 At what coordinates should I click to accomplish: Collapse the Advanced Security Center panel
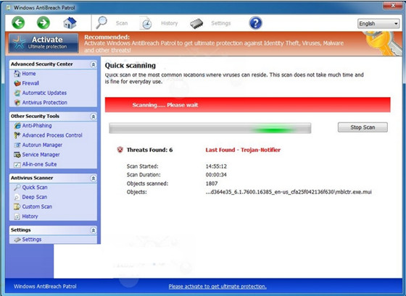pyautogui.click(x=94, y=64)
